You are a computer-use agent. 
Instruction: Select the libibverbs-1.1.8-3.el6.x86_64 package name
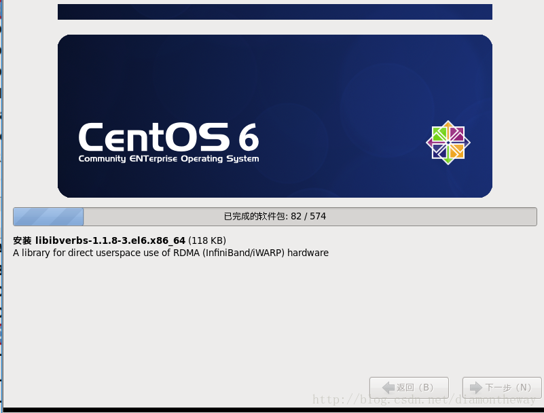click(x=110, y=240)
